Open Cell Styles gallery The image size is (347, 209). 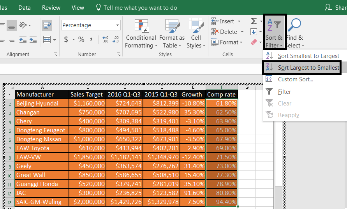tap(196, 33)
